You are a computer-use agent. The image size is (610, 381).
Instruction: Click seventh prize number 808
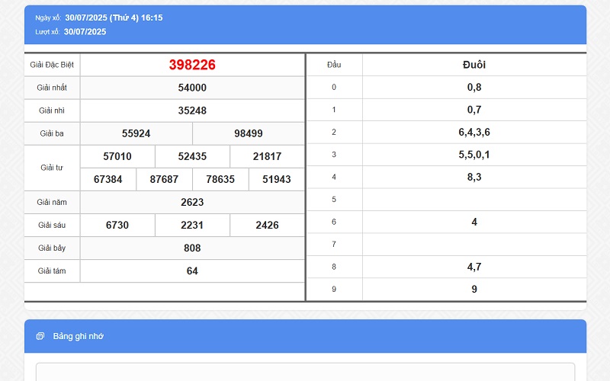(x=192, y=248)
